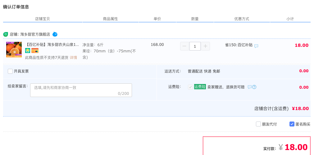314x155 pixels.
Task: Click the 单价 column header
Action: 157,19
